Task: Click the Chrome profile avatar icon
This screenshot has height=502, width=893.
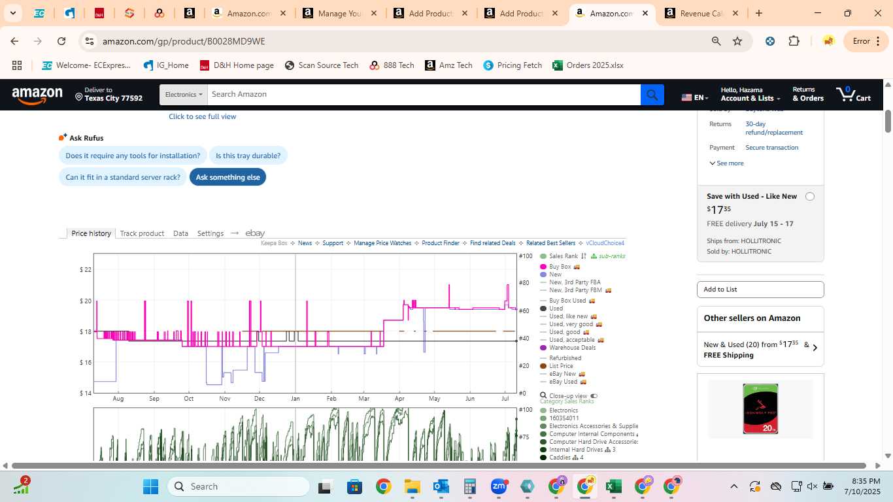Action: pyautogui.click(x=828, y=41)
